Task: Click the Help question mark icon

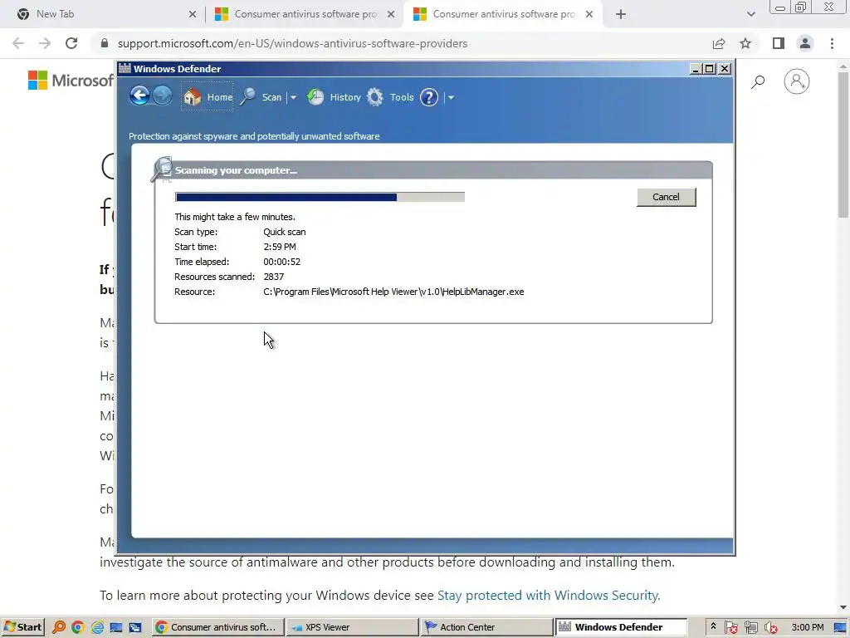Action: 429,98
